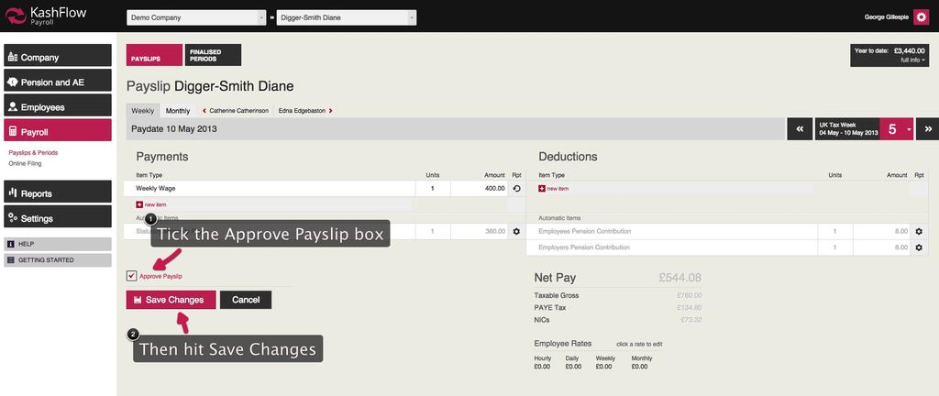The height and width of the screenshot is (396, 939).
Task: Select the Monthly tab
Action: [x=178, y=110]
